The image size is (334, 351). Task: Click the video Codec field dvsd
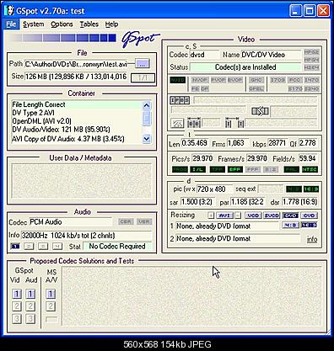(x=204, y=55)
